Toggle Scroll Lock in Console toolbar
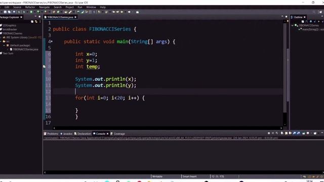 (x=286, y=133)
